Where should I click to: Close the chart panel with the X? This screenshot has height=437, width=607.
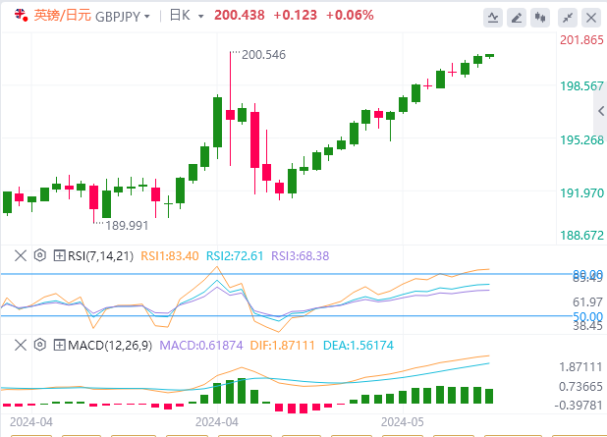click(592, 17)
